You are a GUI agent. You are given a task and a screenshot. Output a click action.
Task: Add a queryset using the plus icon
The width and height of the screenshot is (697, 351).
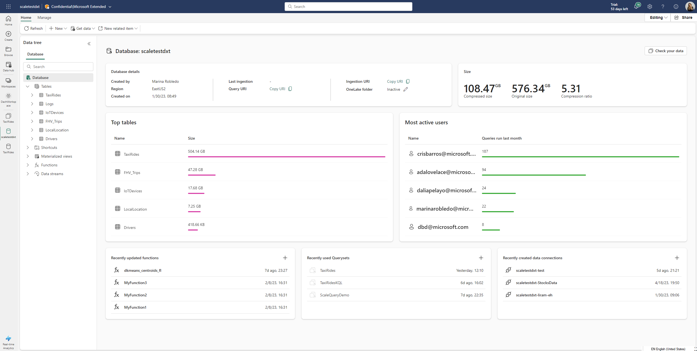(481, 258)
